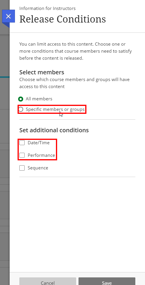The height and width of the screenshot is (285, 145).
Task: Enable the Date/Time condition checkbox
Action: pyautogui.click(x=22, y=143)
